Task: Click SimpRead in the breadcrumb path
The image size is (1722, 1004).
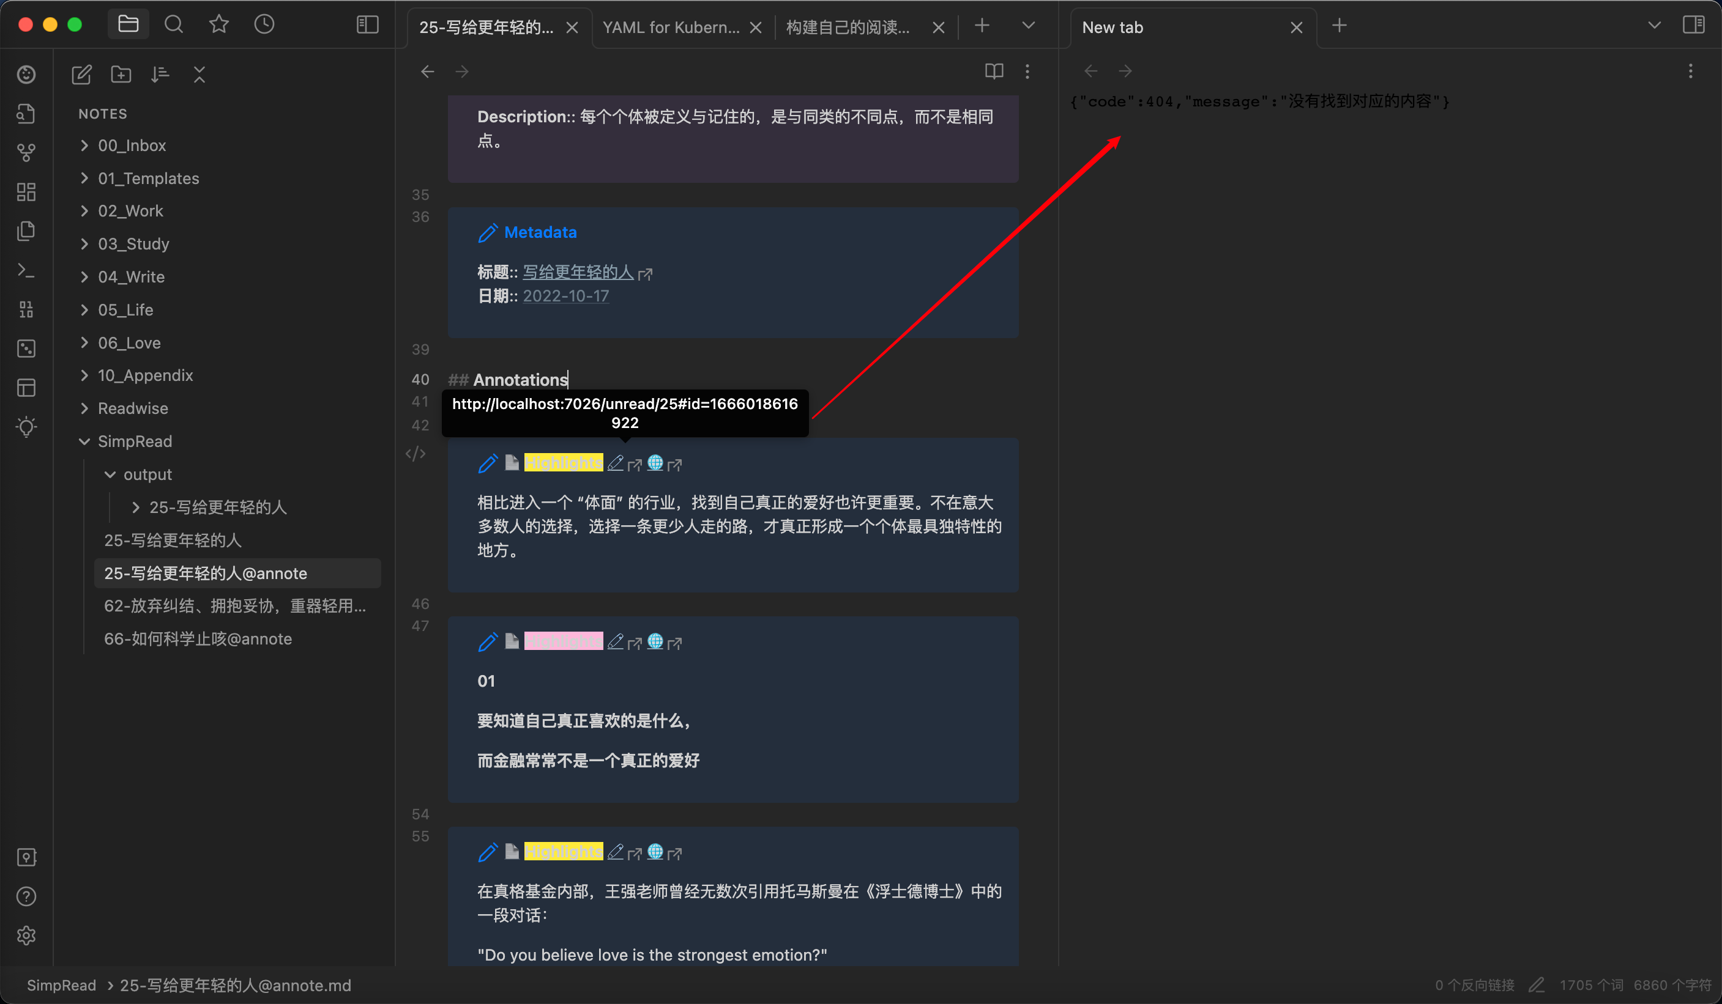Action: tap(61, 985)
